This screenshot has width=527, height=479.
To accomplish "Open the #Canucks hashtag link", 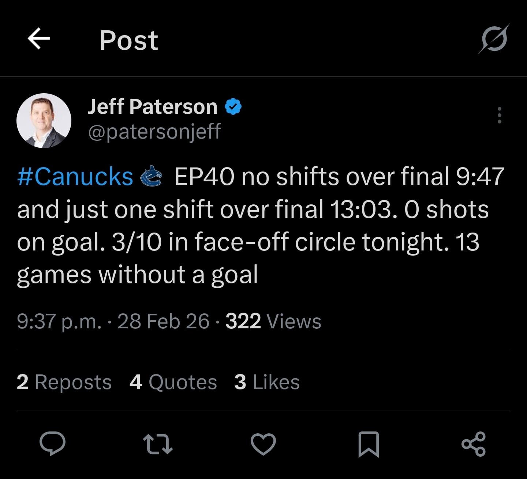I will click(75, 177).
